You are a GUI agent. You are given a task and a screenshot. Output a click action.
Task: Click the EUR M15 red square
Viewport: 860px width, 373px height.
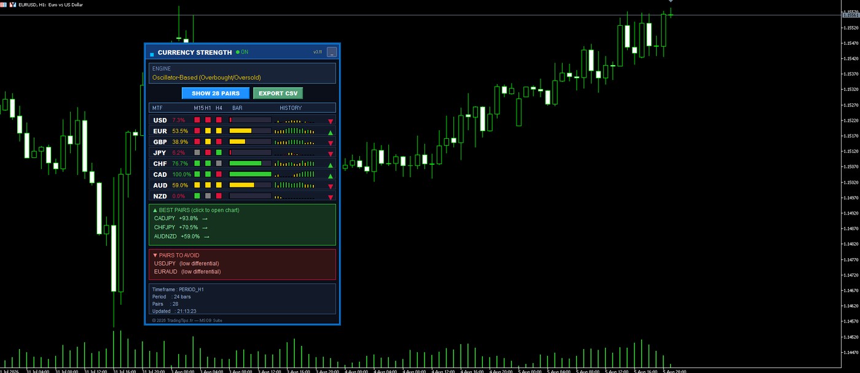pos(197,131)
